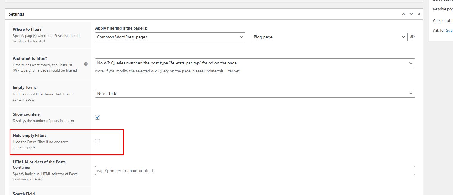Click the 'Show counters' label
Screen dimensions: 453x195
pyautogui.click(x=26, y=114)
